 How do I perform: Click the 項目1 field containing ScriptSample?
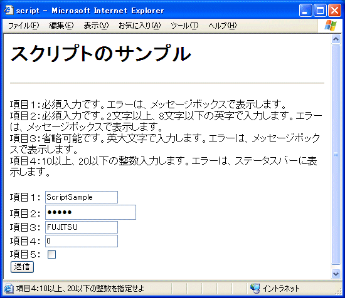82,197
